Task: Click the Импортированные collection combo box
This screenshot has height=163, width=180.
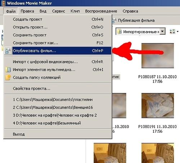Action: [140, 31]
